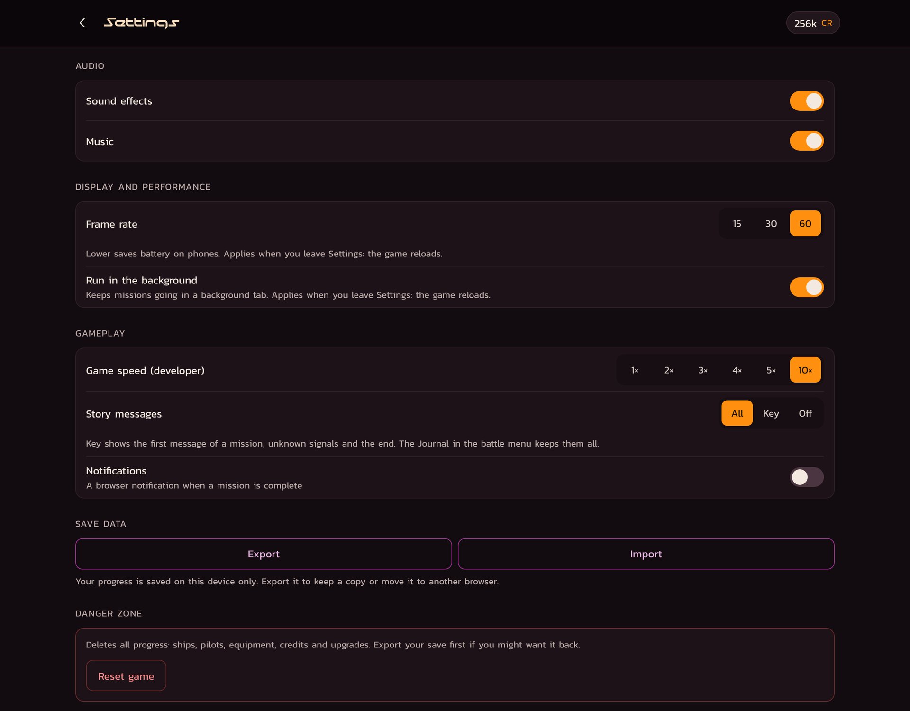Click the 'Your progress is saved' note
Screen dimensions: 910x711
click(287, 582)
